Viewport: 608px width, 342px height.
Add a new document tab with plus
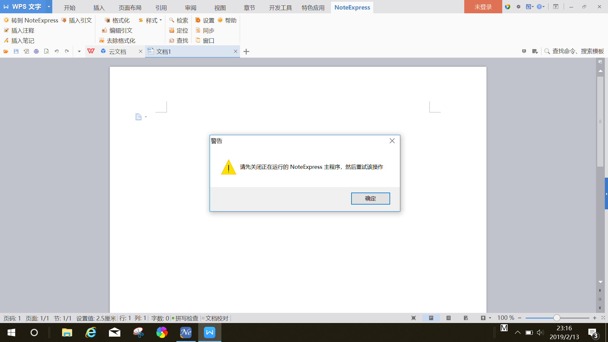click(246, 52)
